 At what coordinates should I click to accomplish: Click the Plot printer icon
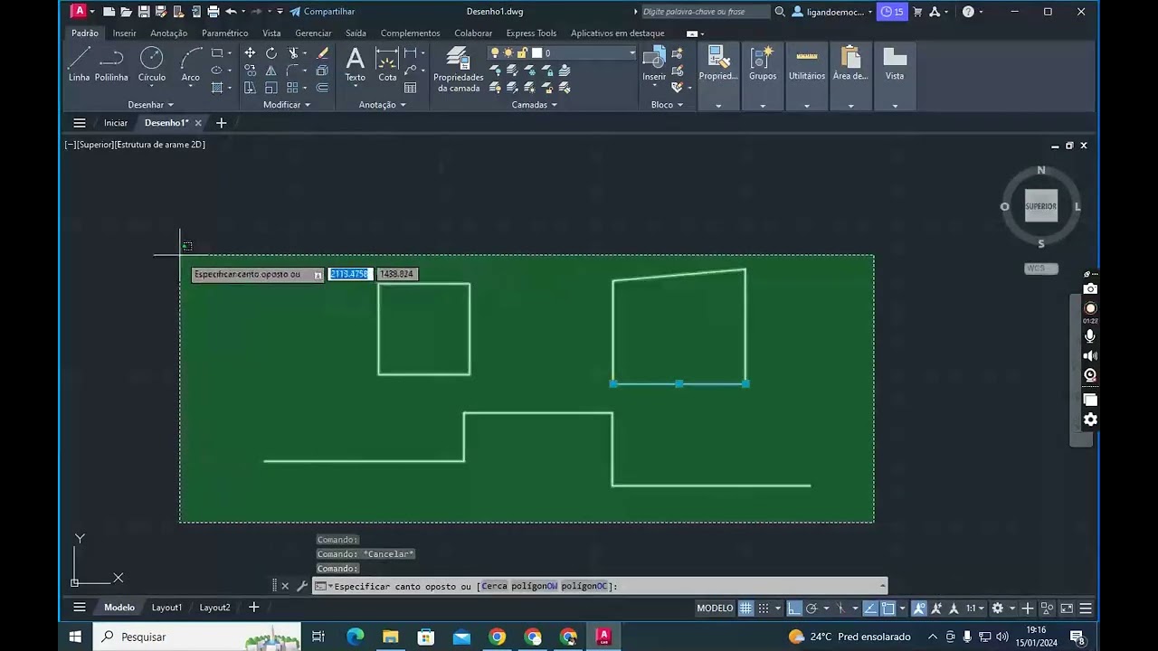click(214, 12)
